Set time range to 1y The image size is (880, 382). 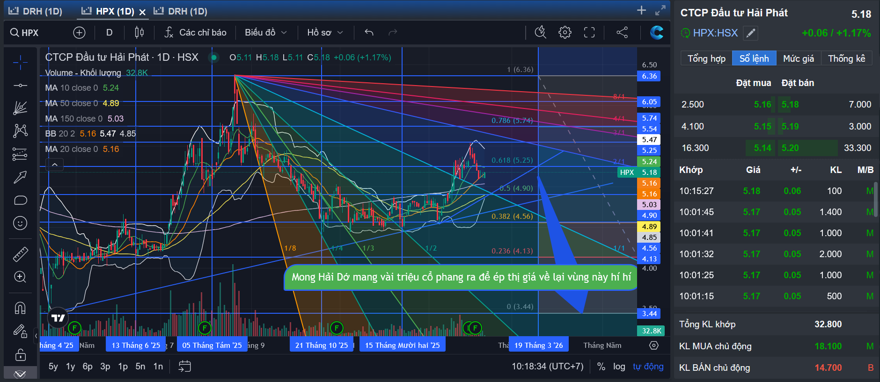pyautogui.click(x=71, y=367)
